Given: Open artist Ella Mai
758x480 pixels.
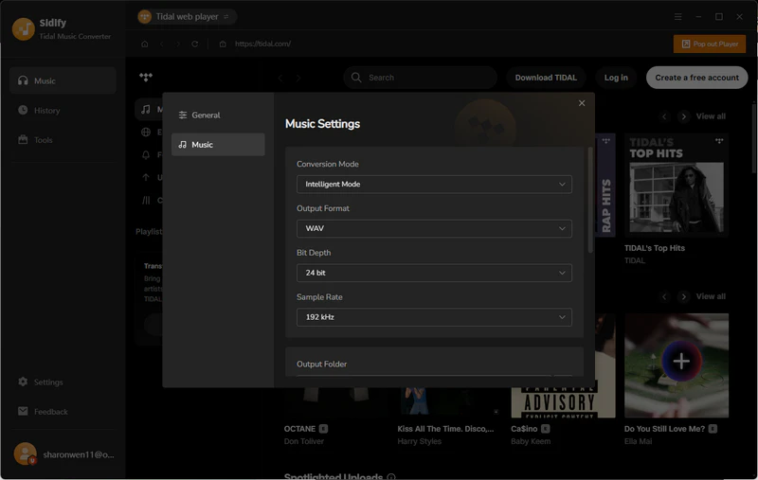Looking at the screenshot, I should coord(638,441).
